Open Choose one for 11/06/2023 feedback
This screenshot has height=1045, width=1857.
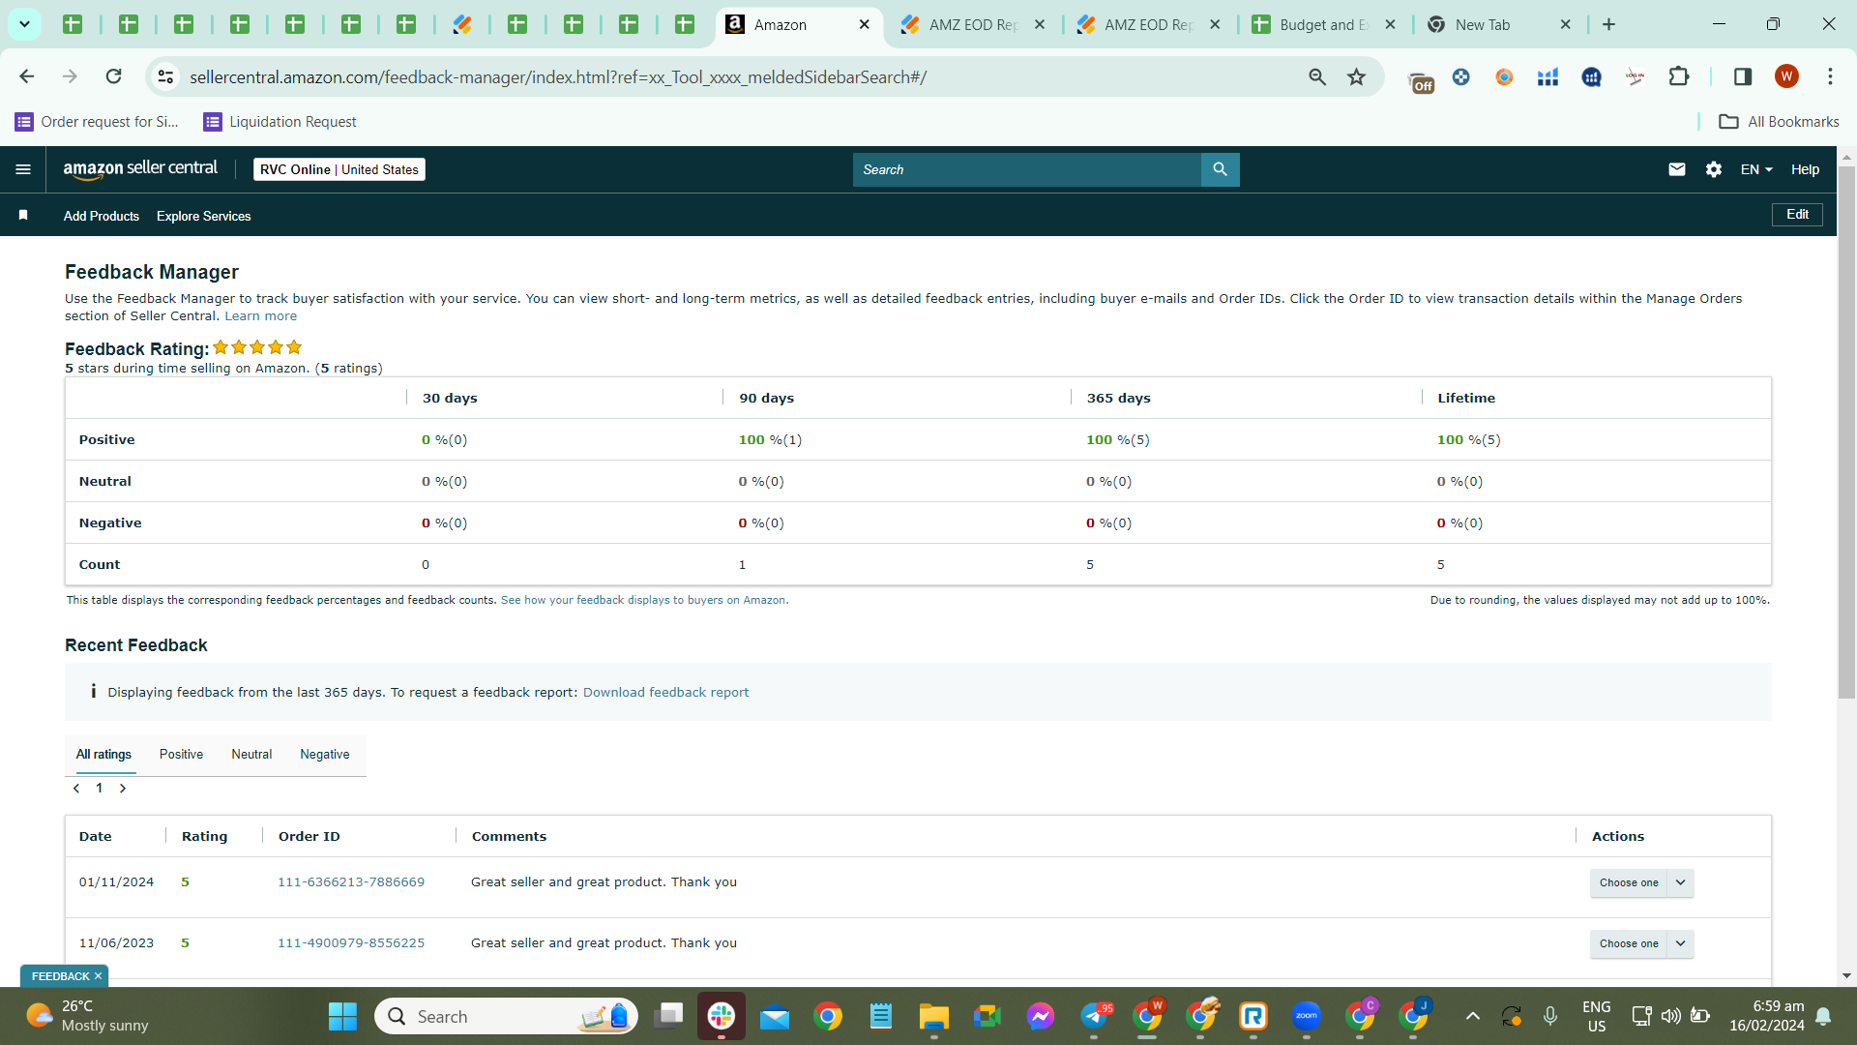coord(1629,943)
